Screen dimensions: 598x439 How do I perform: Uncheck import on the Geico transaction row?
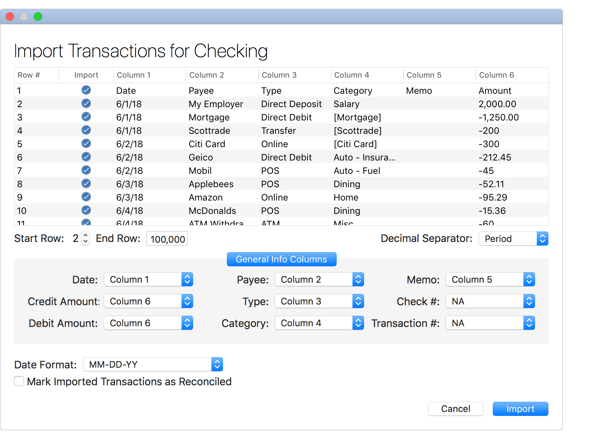(x=86, y=157)
